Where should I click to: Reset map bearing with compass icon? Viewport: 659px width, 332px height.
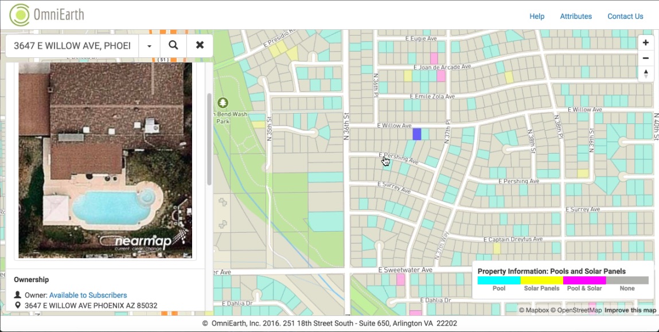pos(645,73)
